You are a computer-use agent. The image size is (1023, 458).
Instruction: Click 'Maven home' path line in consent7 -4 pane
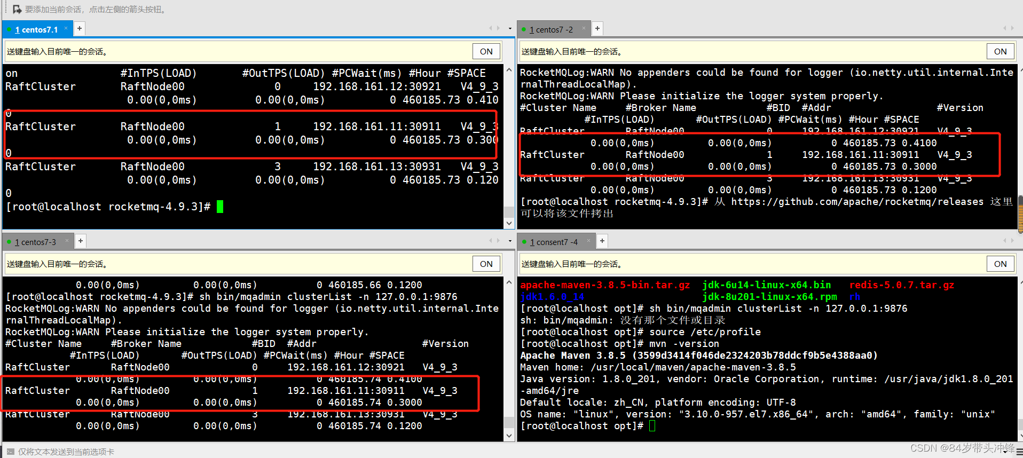pos(658,367)
